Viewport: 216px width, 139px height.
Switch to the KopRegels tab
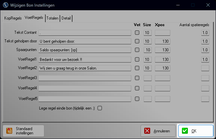click(13, 18)
